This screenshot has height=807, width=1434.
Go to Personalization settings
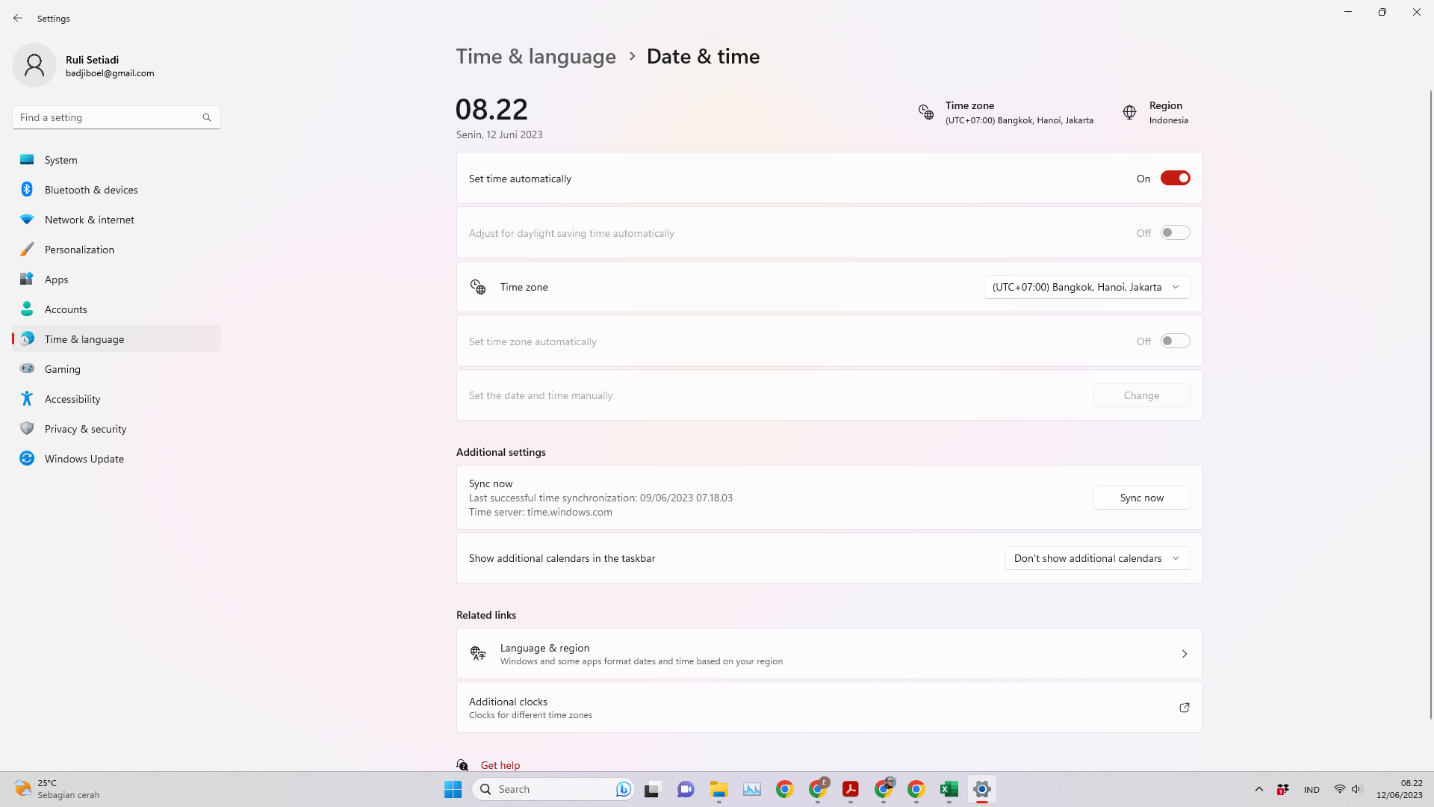pos(79,249)
